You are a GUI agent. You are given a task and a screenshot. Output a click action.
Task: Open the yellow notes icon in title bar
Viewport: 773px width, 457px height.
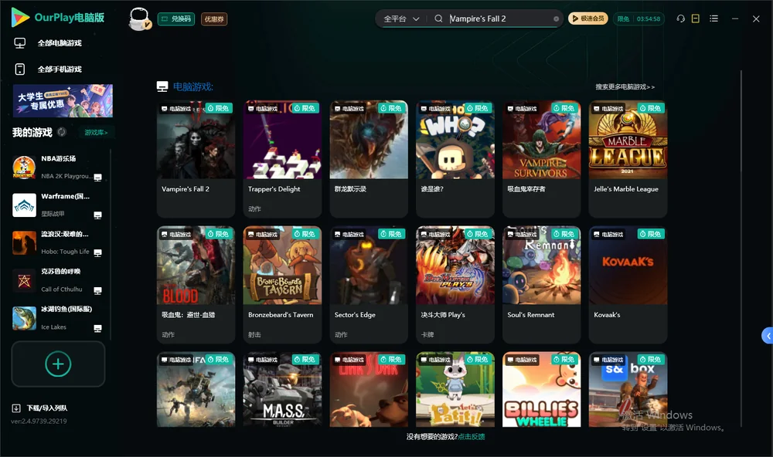click(x=696, y=19)
